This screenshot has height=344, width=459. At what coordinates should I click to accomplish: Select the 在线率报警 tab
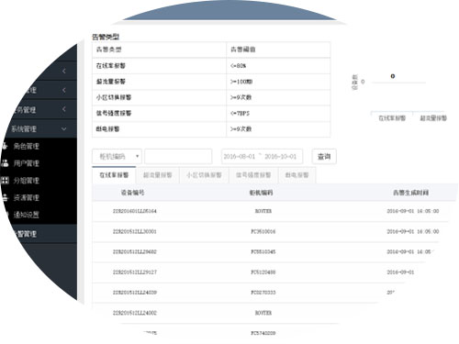pyautogui.click(x=114, y=175)
